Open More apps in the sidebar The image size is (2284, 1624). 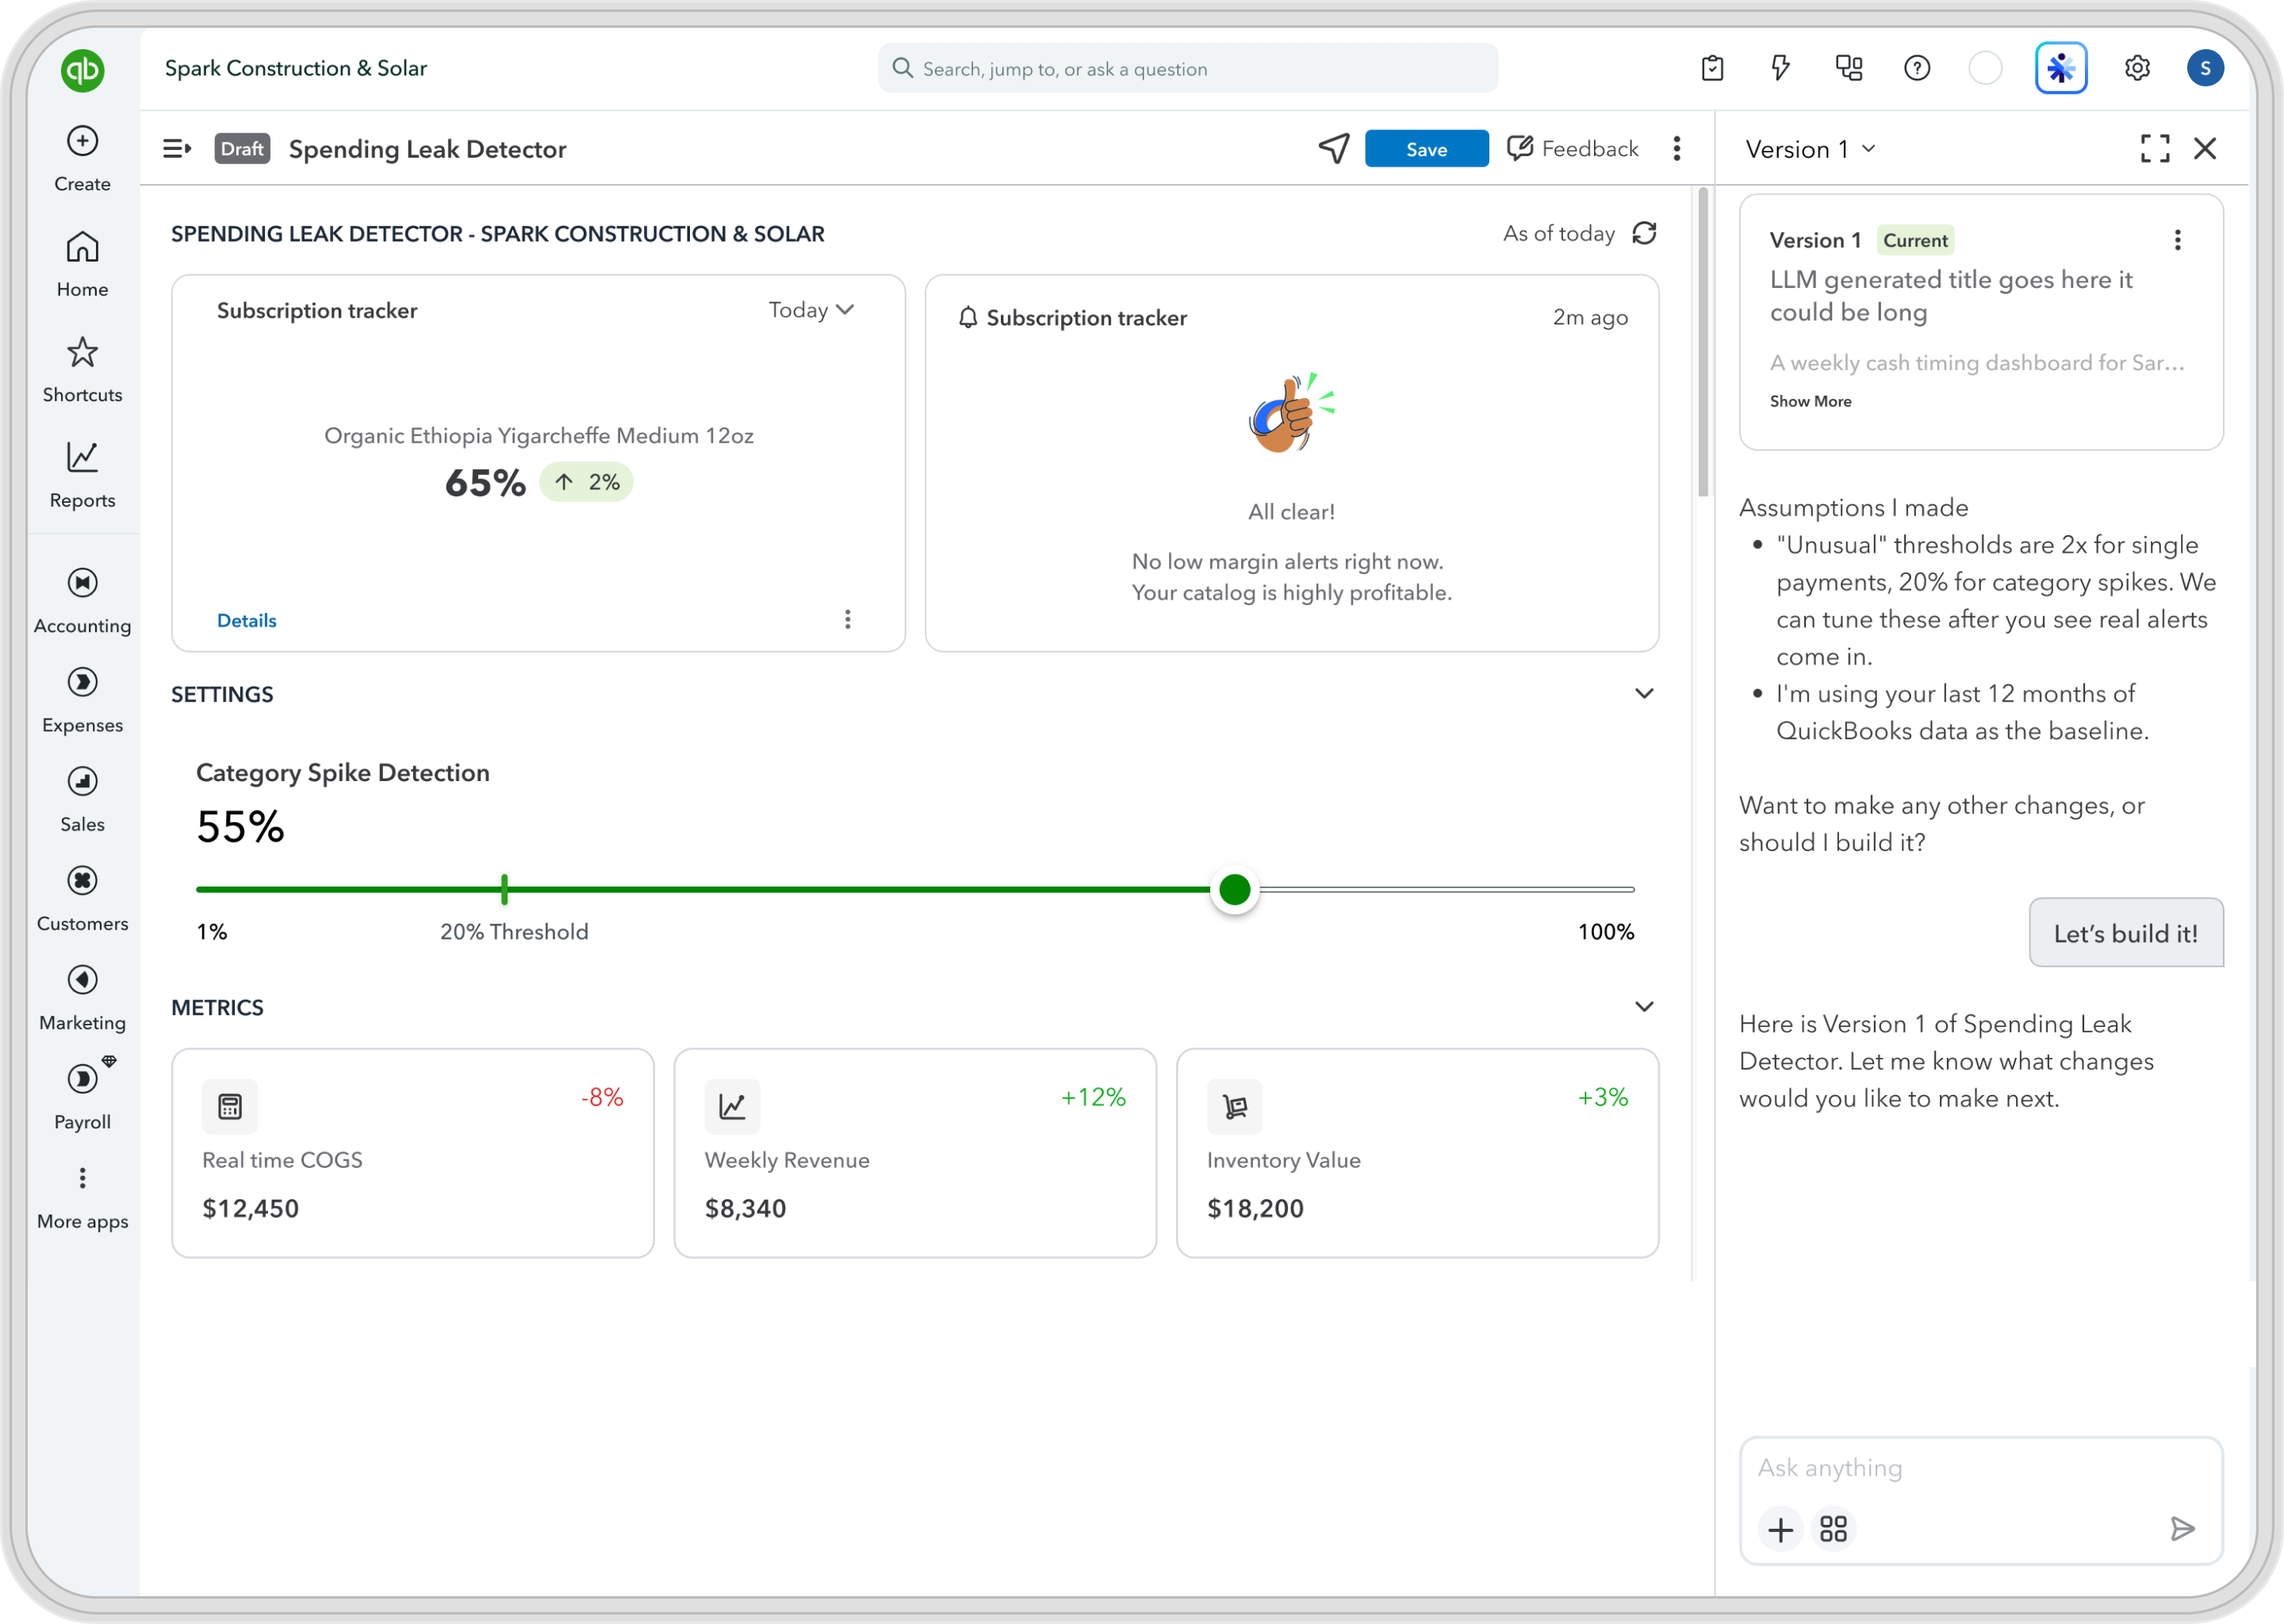tap(82, 1198)
